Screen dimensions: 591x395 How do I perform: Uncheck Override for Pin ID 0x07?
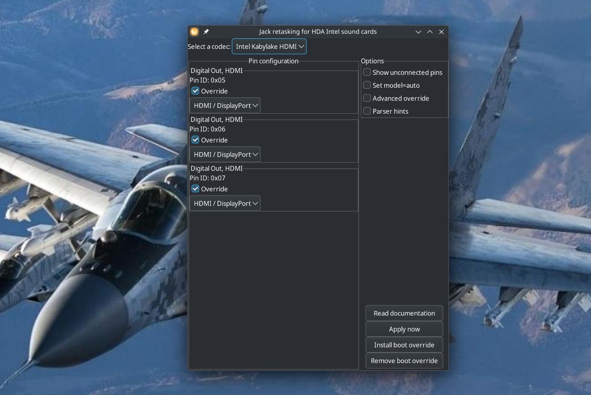[195, 189]
